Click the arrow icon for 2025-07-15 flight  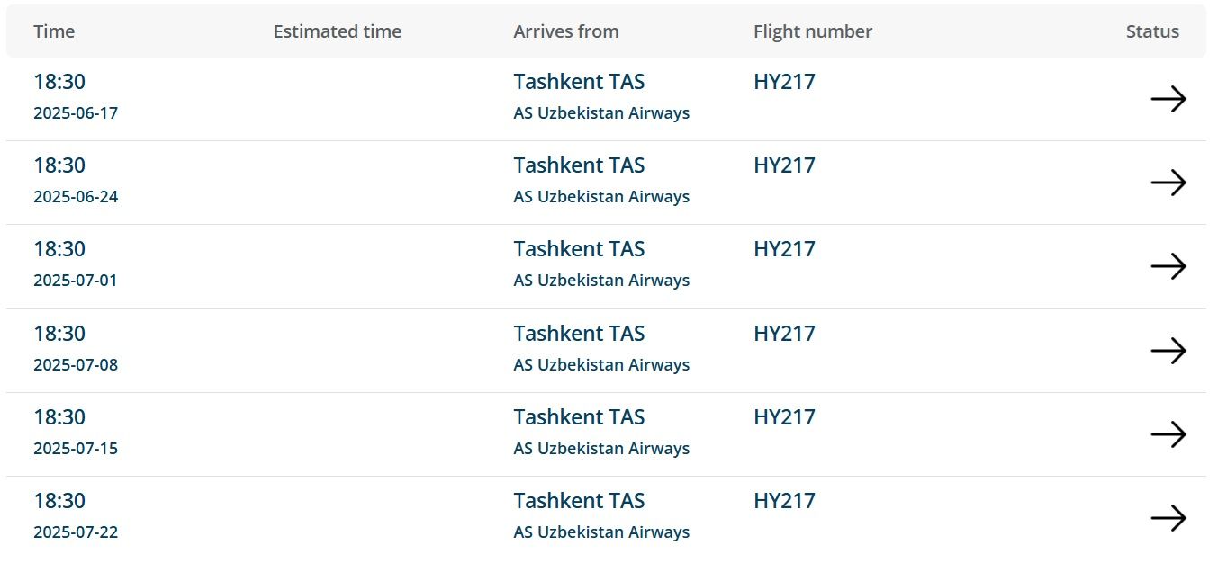[x=1168, y=434]
